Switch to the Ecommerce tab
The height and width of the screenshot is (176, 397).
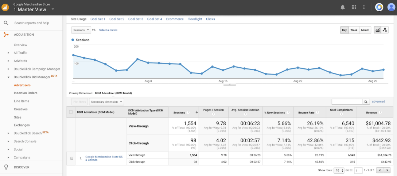click(175, 19)
